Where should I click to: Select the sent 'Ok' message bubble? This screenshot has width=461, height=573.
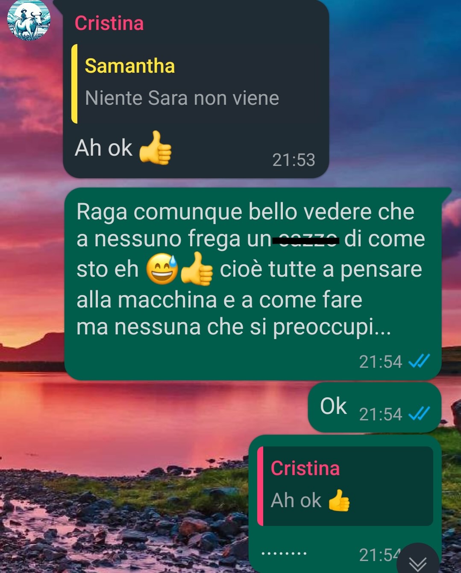pyautogui.click(x=374, y=407)
